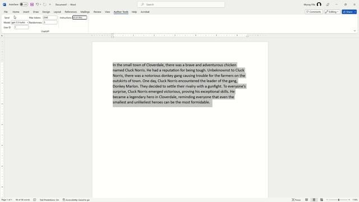Open the Comments pane button
Screen dimensions: 359x202
[x=314, y=12]
